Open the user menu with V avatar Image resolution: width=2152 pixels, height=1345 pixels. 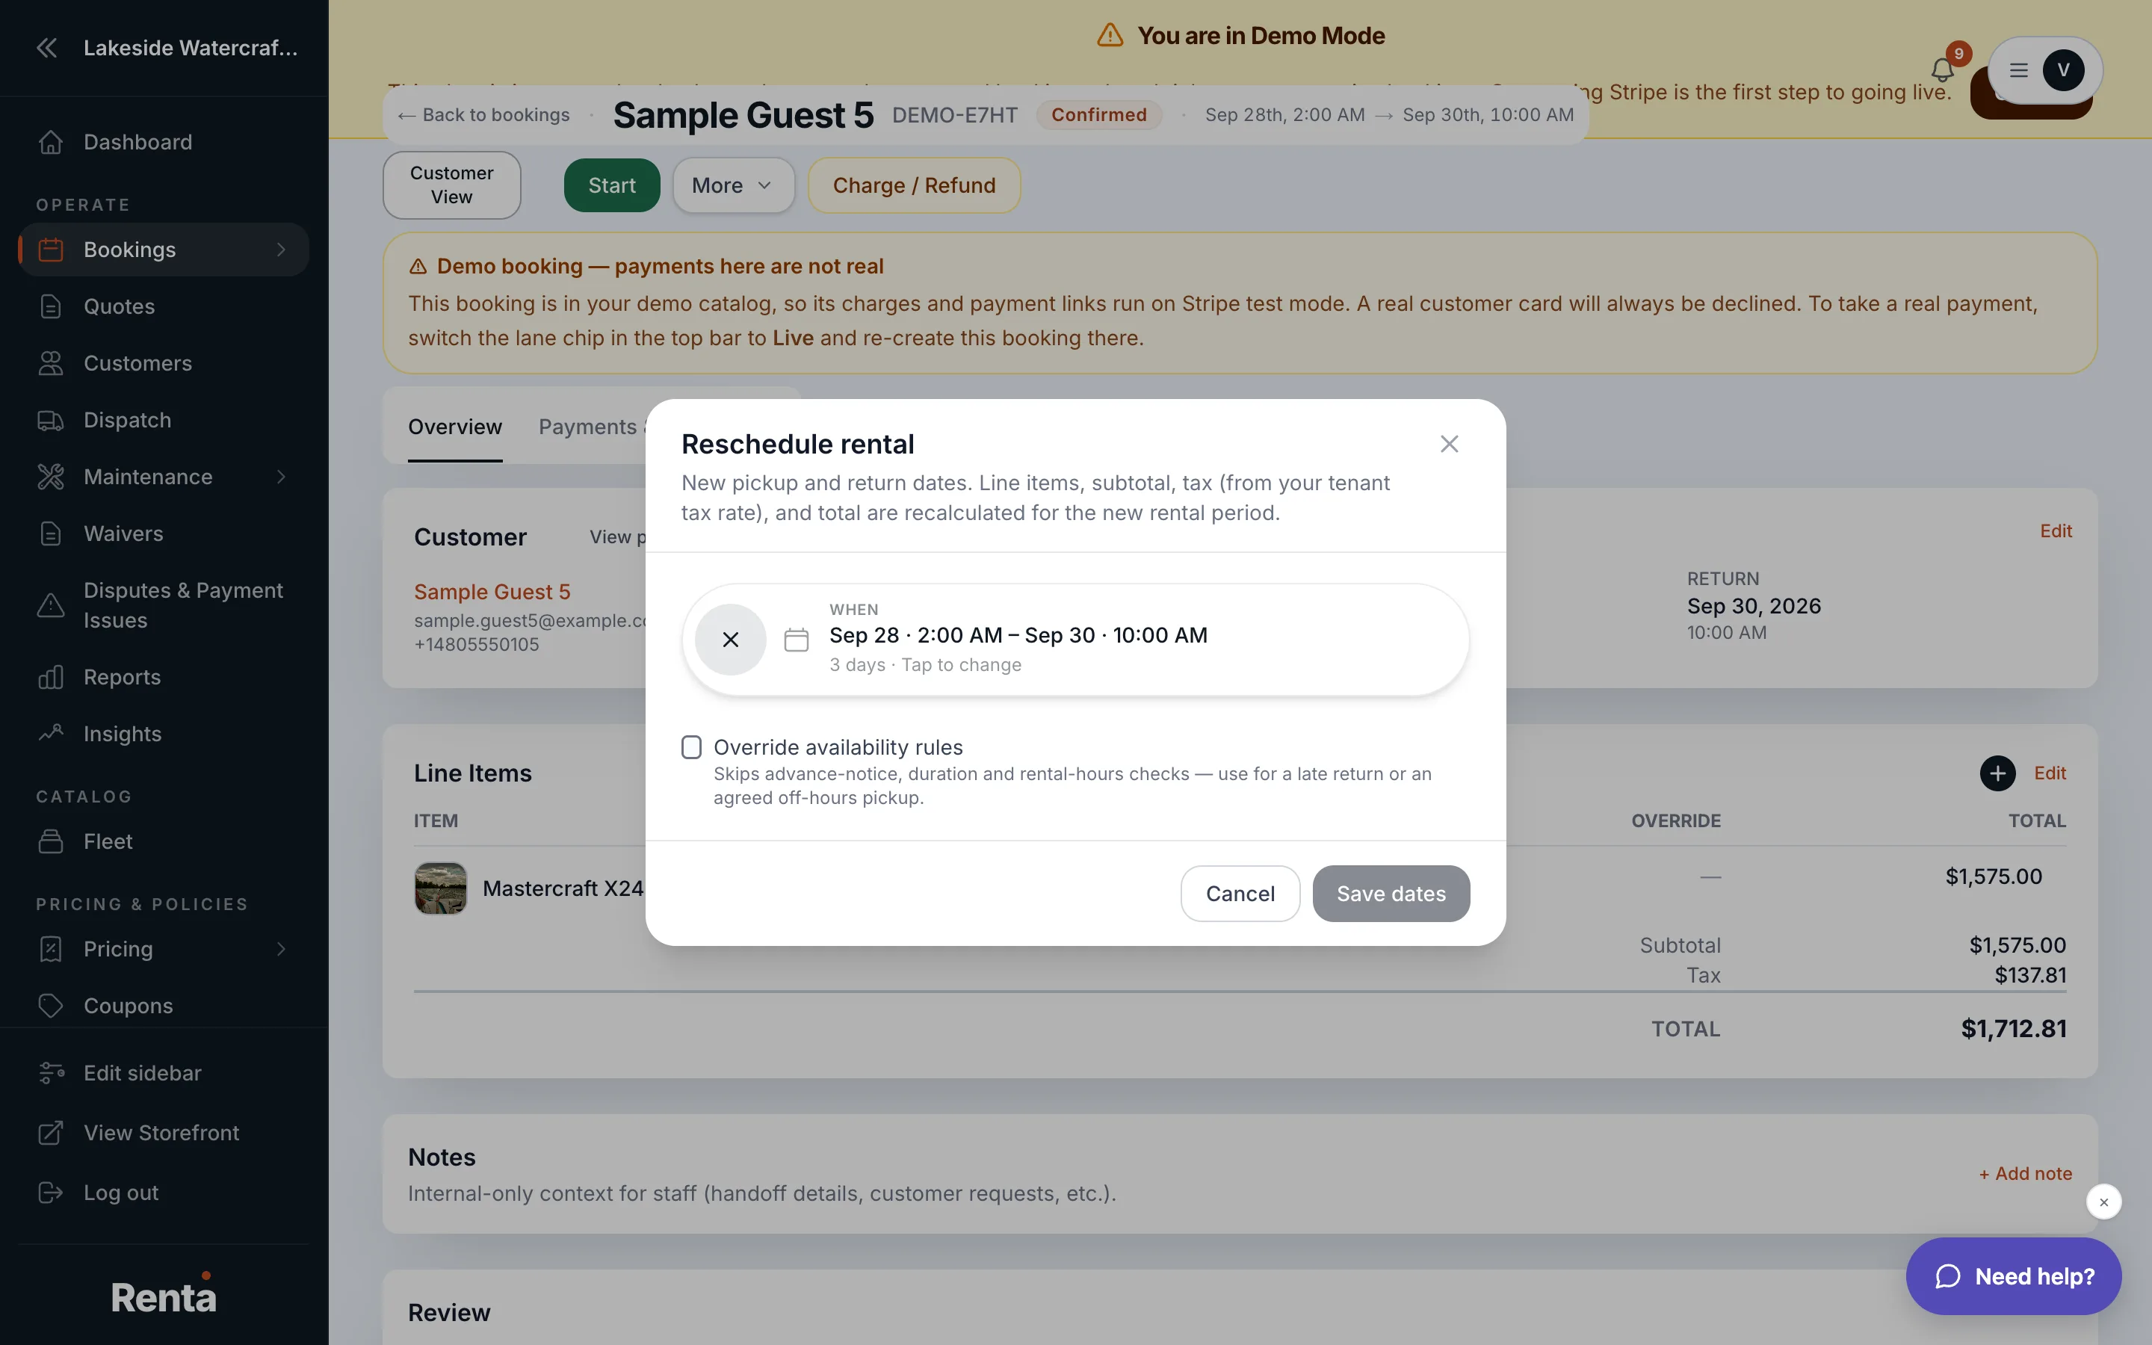[x=2045, y=70]
